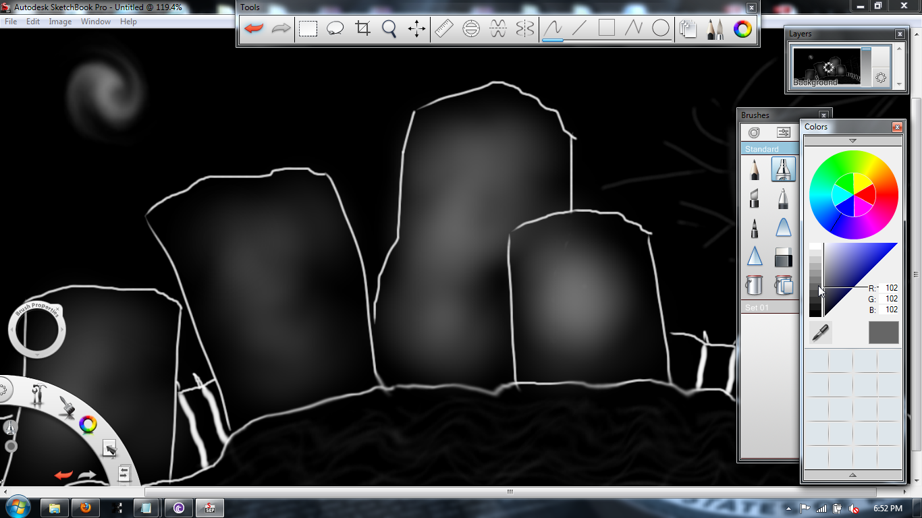The width and height of the screenshot is (922, 518).
Task: Click the Redo arrow in Tools toolbar
Action: click(281, 28)
